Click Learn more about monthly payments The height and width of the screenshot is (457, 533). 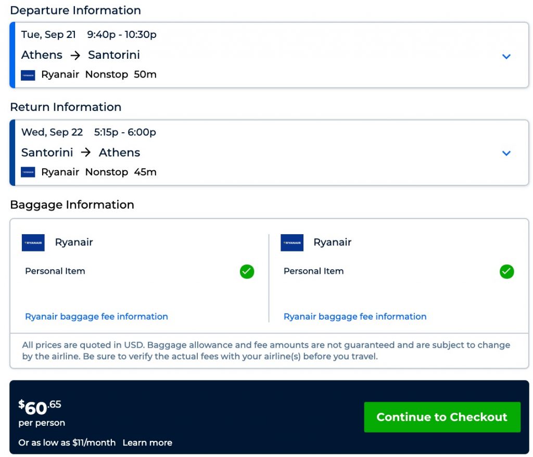pos(147,443)
